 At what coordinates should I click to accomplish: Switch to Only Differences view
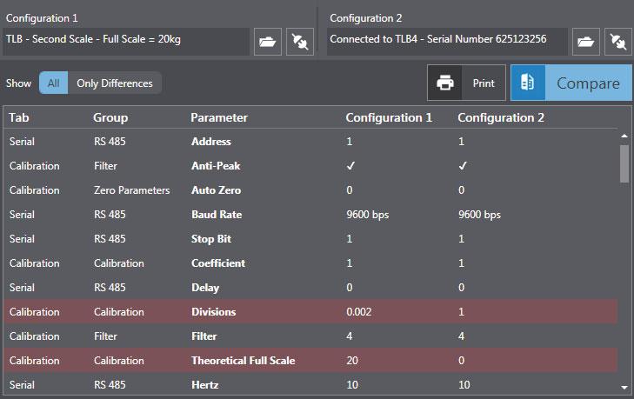115,83
